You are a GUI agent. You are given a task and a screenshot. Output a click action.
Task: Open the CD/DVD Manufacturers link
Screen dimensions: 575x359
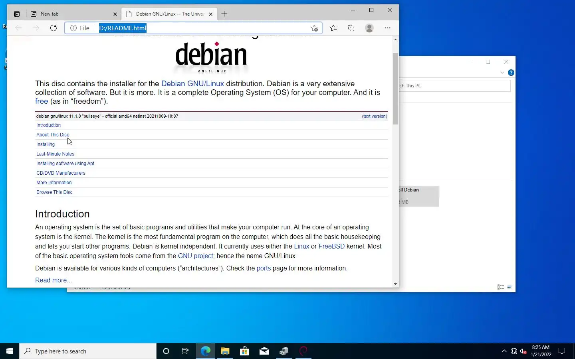point(61,173)
